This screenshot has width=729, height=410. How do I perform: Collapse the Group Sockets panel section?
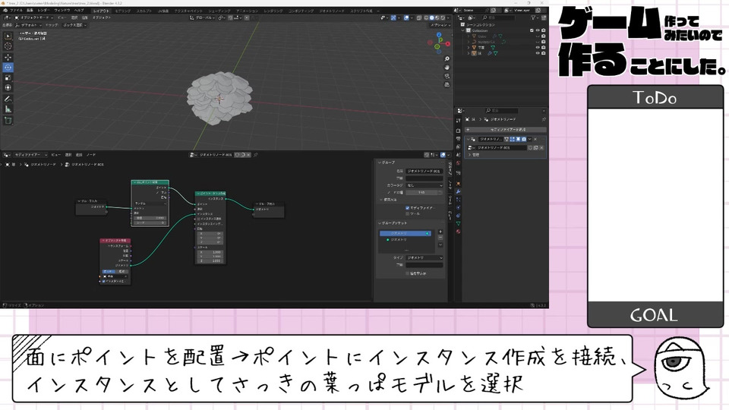(393, 223)
